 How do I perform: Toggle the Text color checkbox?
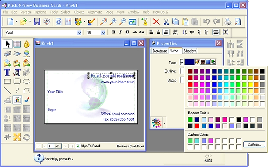(182, 62)
